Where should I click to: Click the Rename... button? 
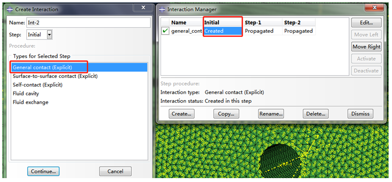tap(271, 114)
